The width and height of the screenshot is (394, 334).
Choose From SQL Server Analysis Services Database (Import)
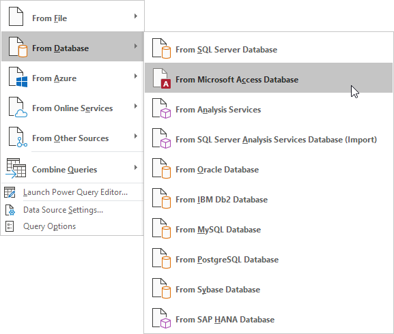(268, 138)
